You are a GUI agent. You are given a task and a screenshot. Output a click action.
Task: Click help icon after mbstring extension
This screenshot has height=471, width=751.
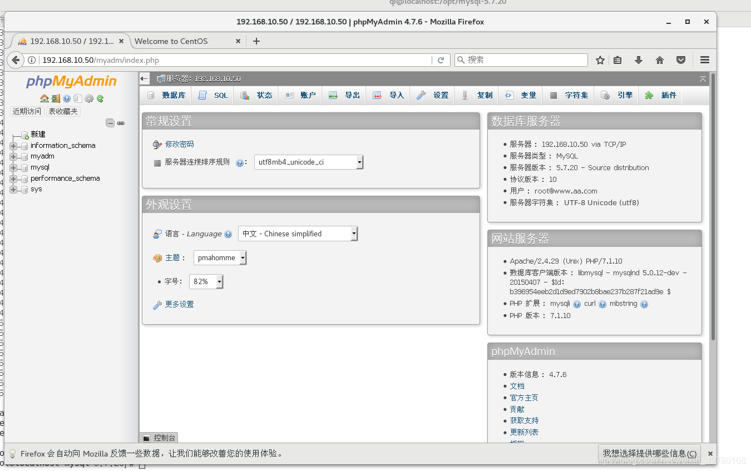(x=644, y=304)
